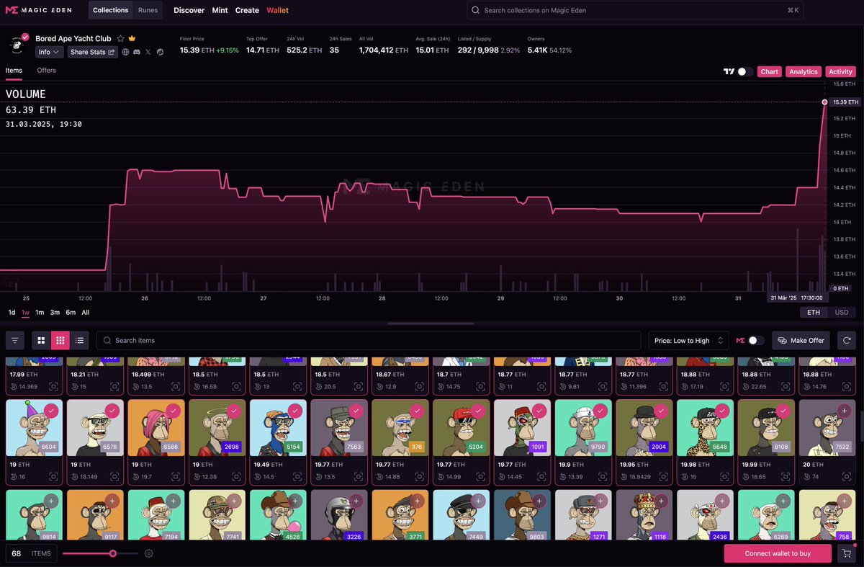Show chart prices in ETH

pyautogui.click(x=814, y=312)
